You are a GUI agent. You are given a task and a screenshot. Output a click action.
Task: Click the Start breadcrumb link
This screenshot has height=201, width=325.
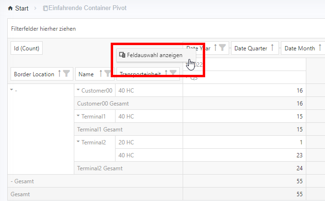coord(22,9)
